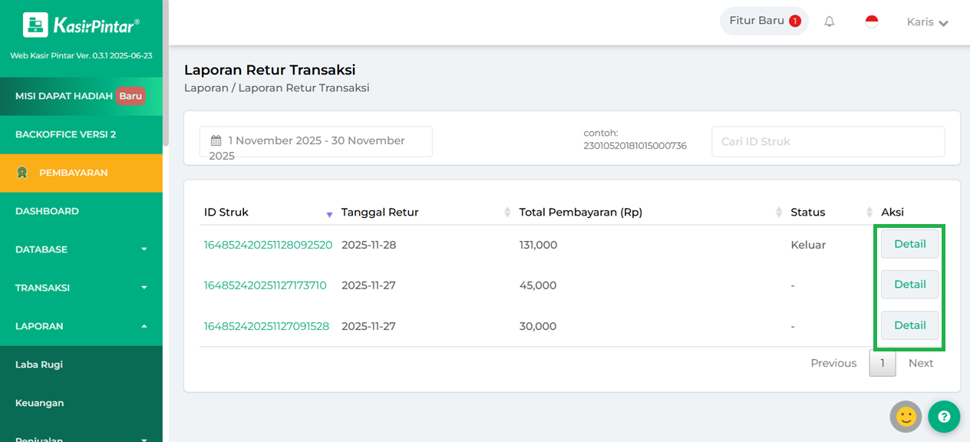Image resolution: width=970 pixels, height=442 pixels.
Task: Click the Indonesian flag language icon
Action: [x=872, y=21]
